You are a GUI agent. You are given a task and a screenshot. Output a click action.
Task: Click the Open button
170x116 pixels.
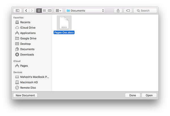[x=149, y=95]
